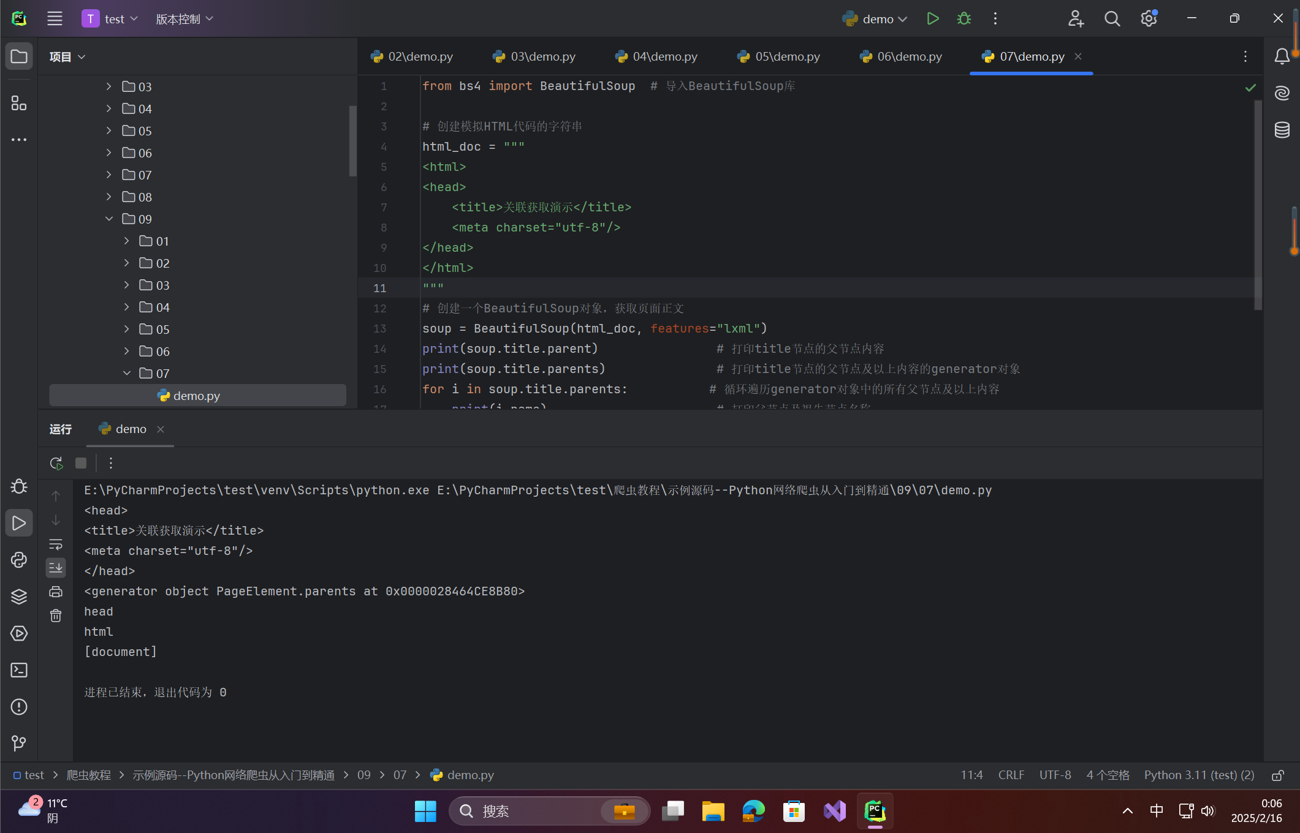Viewport: 1300px width, 833px height.
Task: Toggle soft-wrap in console
Action: point(56,545)
